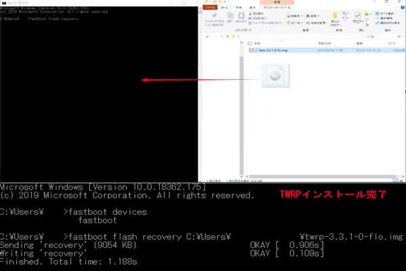406x271 pixels.
Task: Click the Command Prompt title bar icon
Action: pos(3,3)
